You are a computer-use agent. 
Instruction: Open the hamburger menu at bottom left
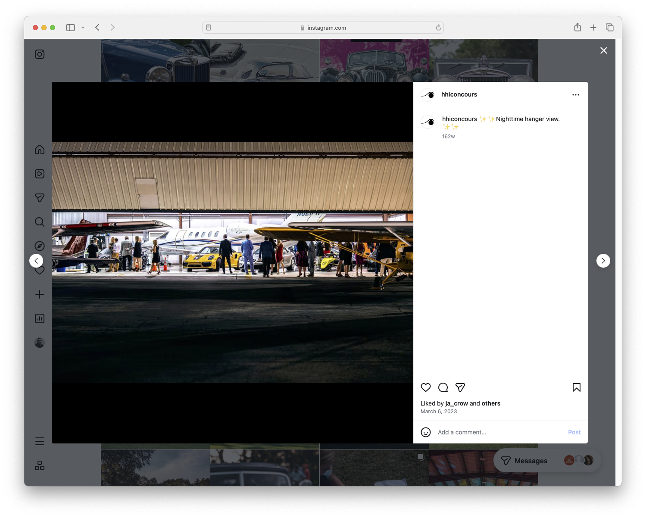pos(39,441)
